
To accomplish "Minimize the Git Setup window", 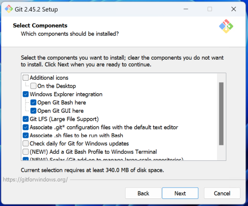I will click(186, 9).
